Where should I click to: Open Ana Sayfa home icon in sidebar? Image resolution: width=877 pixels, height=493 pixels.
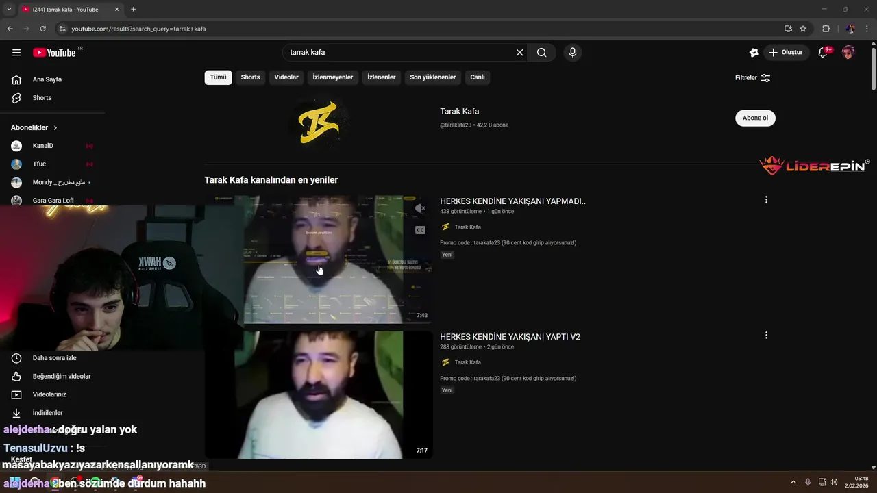16,79
